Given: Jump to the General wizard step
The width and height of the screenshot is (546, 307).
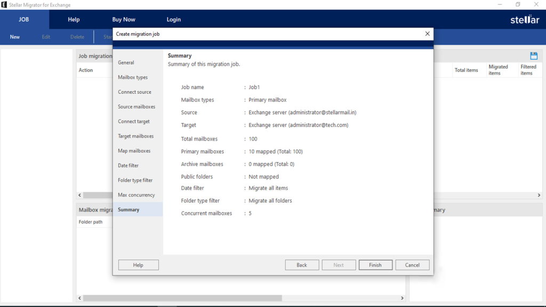Looking at the screenshot, I should (x=126, y=63).
